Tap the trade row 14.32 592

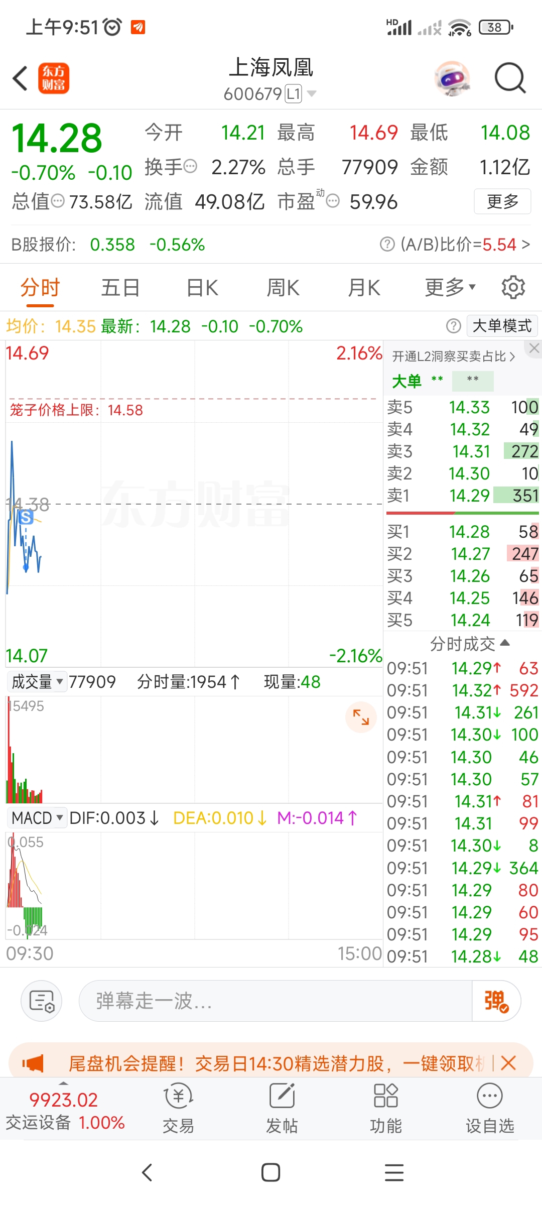463,691
